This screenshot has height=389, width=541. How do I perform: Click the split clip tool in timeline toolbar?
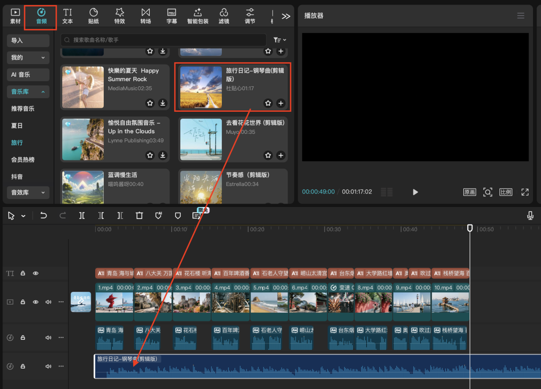tap(82, 216)
